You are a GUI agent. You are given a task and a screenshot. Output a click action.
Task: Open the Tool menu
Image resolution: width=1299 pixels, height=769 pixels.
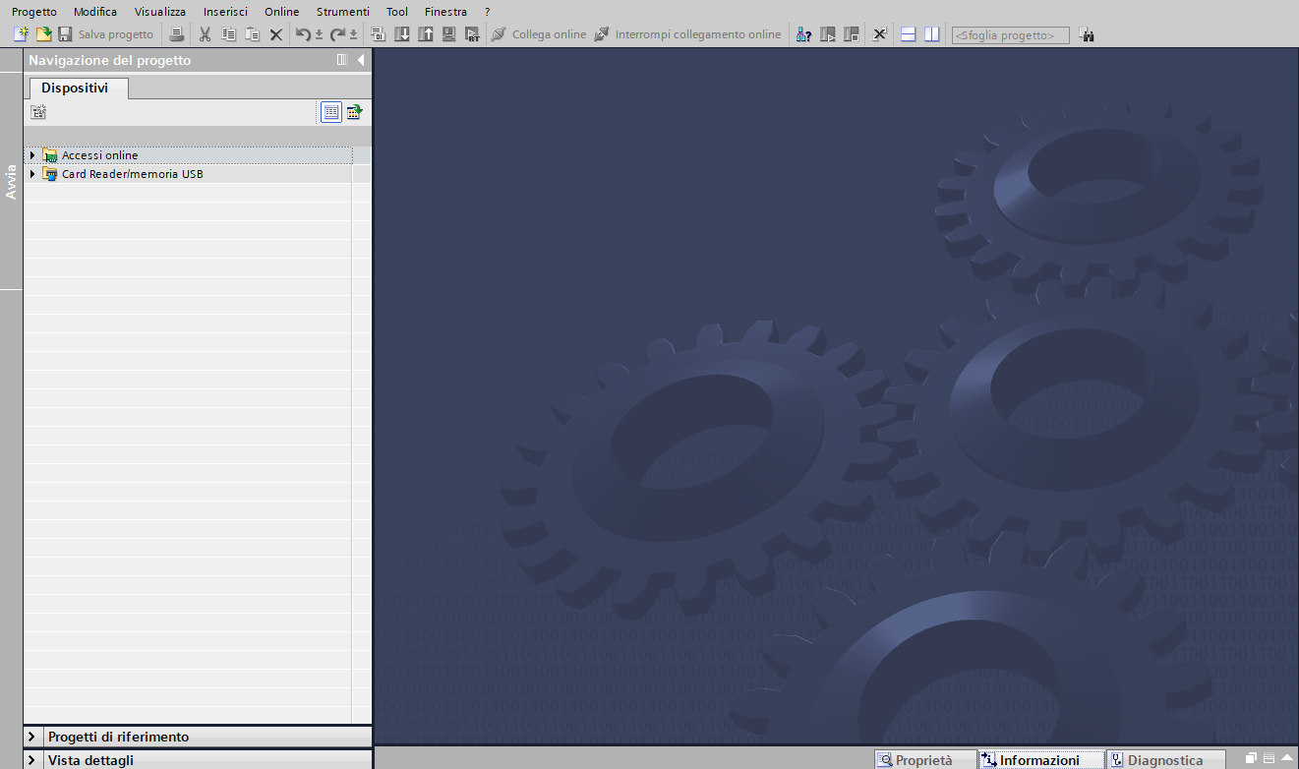click(397, 12)
